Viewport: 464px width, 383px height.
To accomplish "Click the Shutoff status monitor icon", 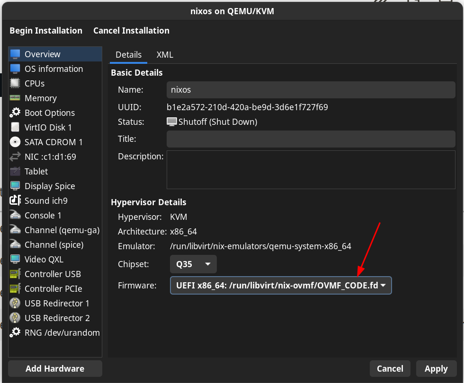I will [x=171, y=122].
